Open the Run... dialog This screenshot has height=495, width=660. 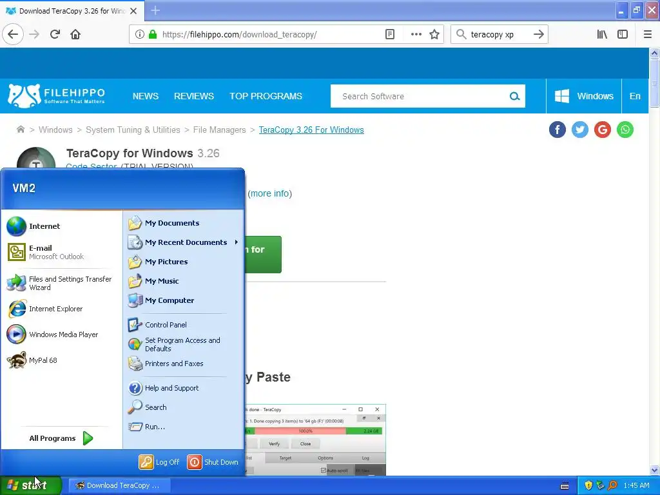point(184,427)
